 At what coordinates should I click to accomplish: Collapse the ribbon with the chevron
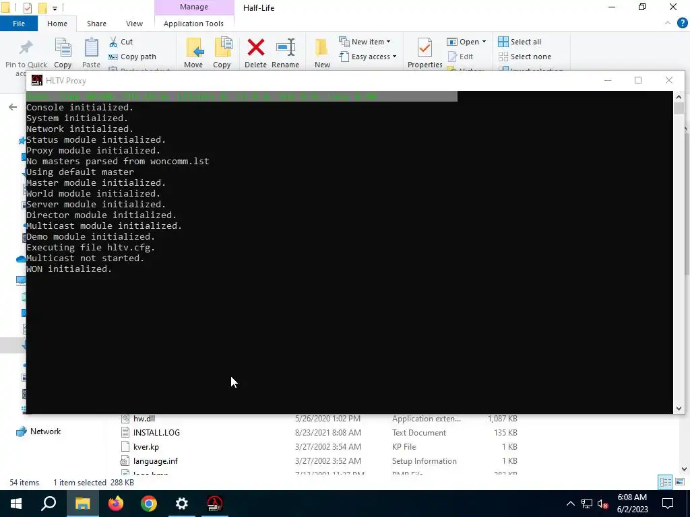point(668,24)
